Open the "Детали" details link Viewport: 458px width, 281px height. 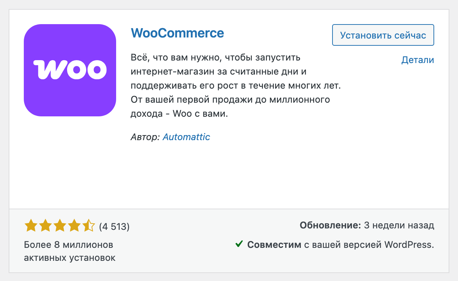click(x=418, y=60)
